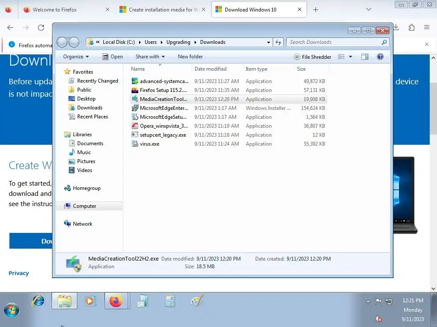The width and height of the screenshot is (437, 327).
Task: Open the Windows Start menu
Action: pyautogui.click(x=12, y=310)
